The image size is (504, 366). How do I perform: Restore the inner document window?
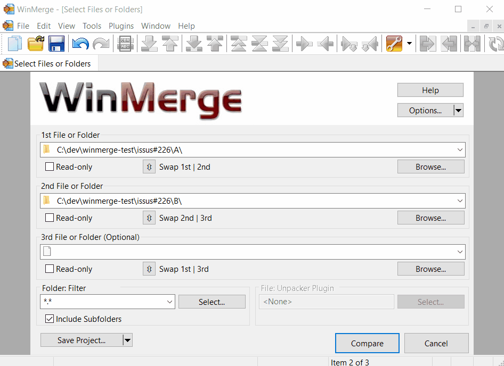486,26
